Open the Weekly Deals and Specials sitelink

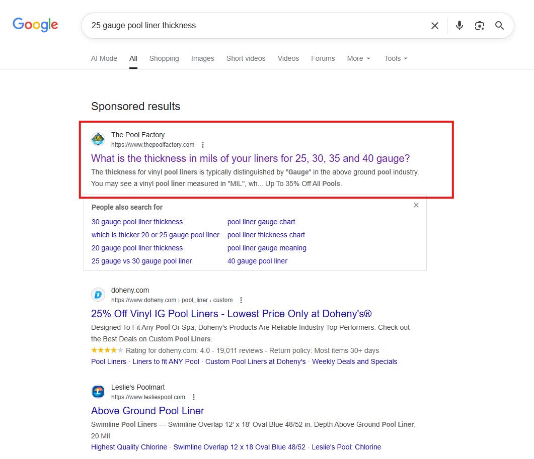(x=354, y=361)
